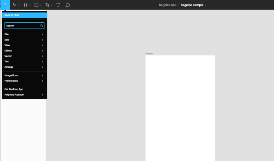Click Back to Files
The image size is (274, 161).
[24, 15]
